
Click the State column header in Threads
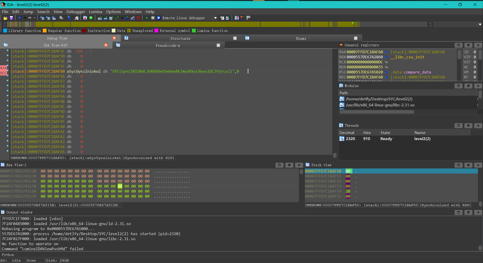[x=396, y=133]
